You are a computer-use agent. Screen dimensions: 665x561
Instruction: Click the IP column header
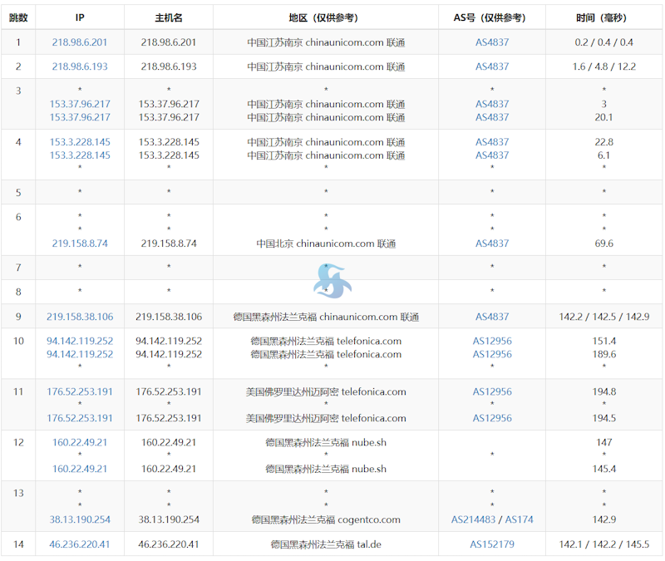(x=80, y=17)
